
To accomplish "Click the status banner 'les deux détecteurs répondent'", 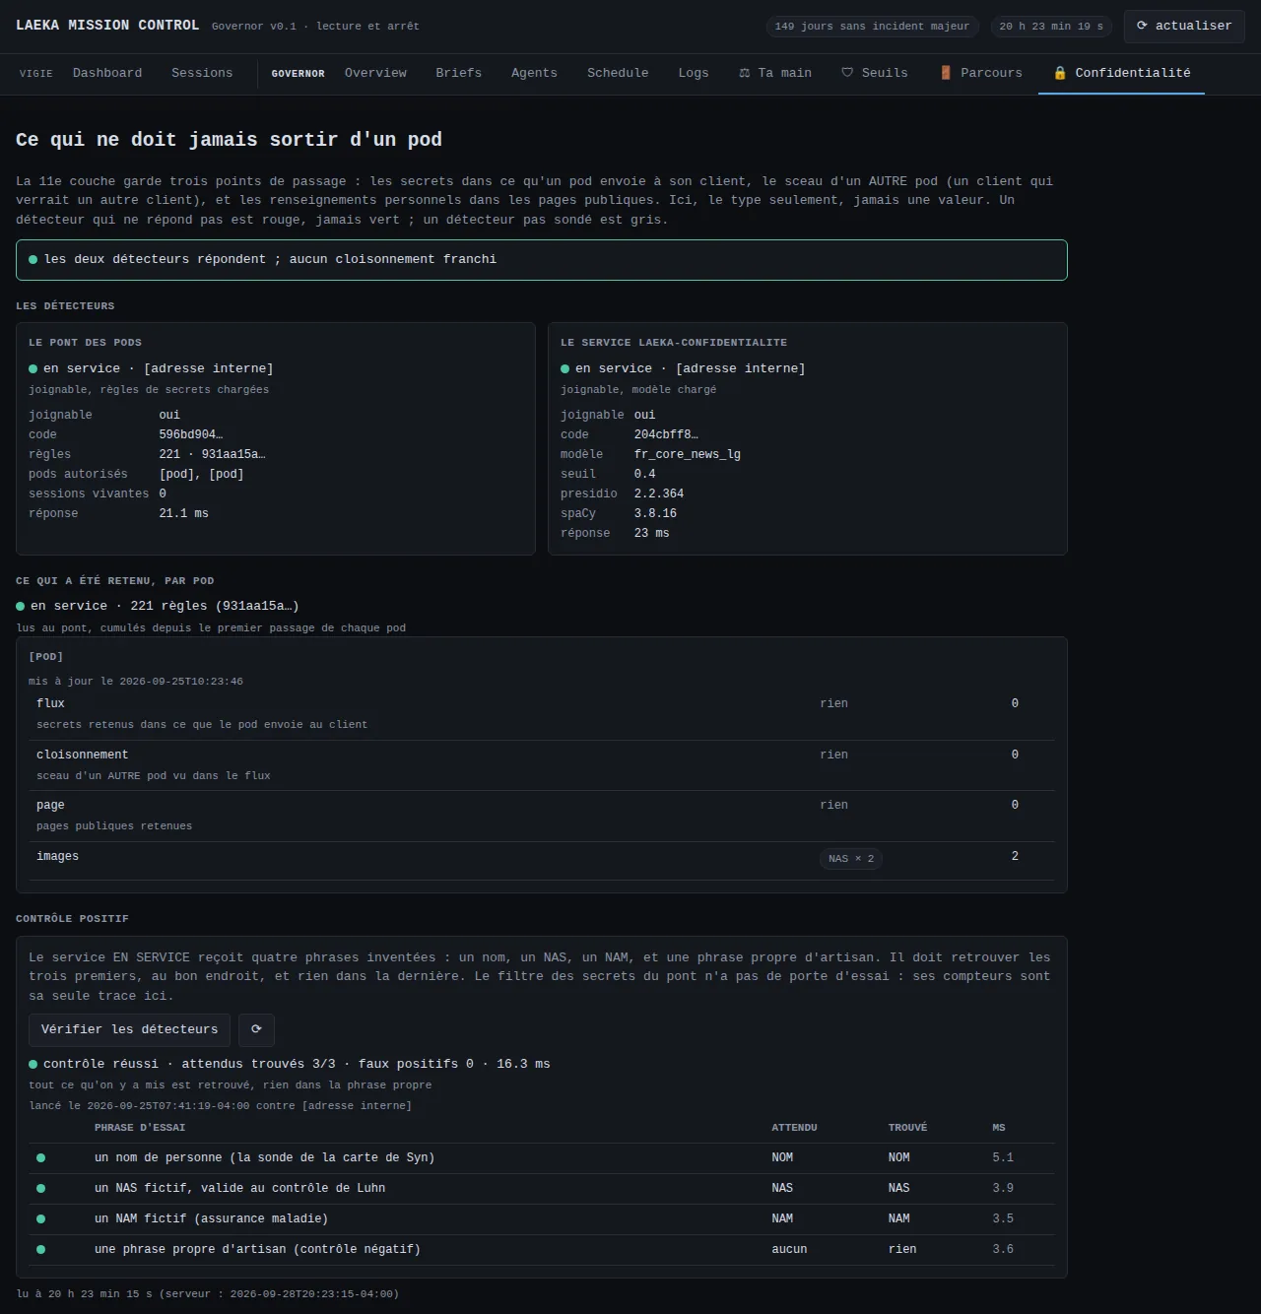I will click(x=542, y=260).
